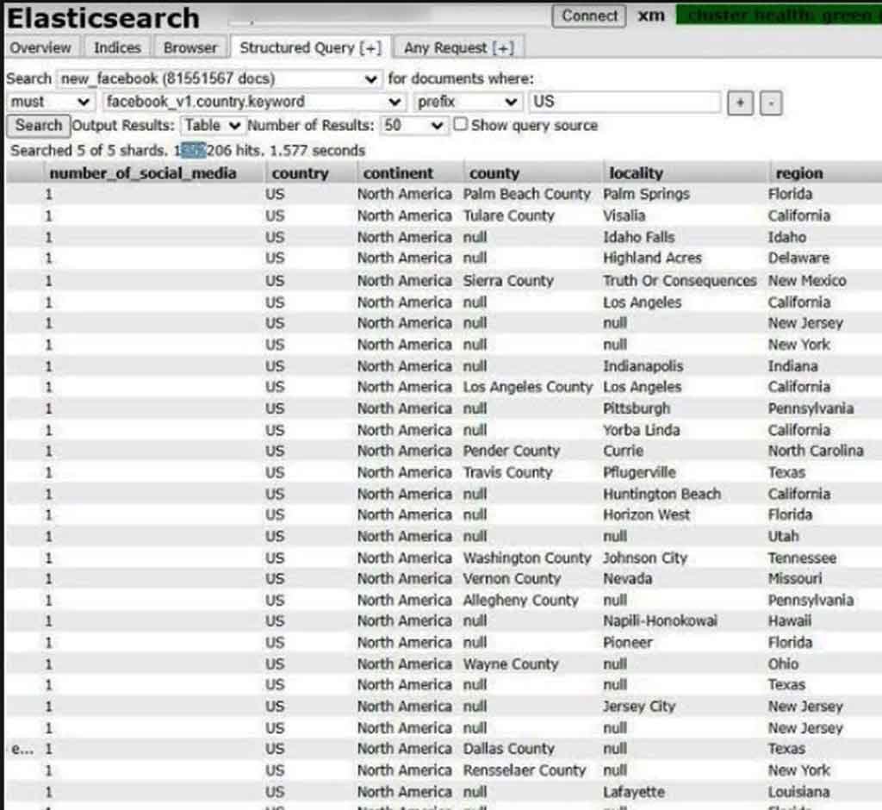
Task: Click the Los Angeles County cell
Action: 528,387
